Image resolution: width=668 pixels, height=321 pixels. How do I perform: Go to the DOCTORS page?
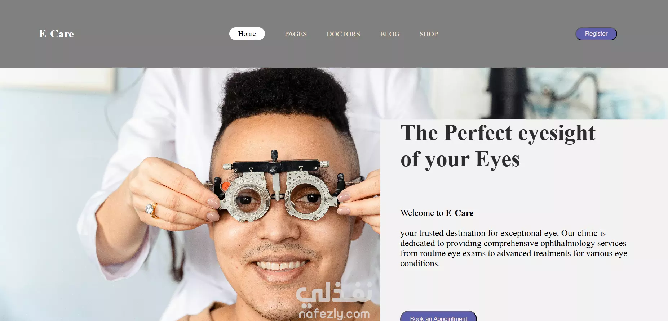coord(343,34)
